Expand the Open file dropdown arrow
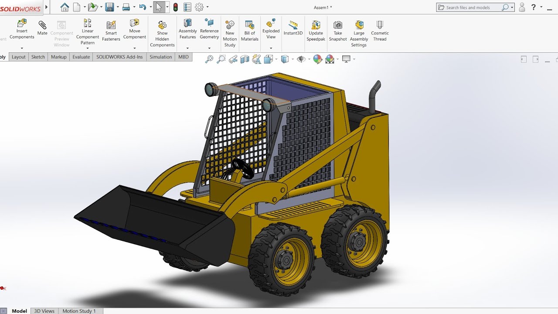This screenshot has height=314, width=558. [101, 7]
